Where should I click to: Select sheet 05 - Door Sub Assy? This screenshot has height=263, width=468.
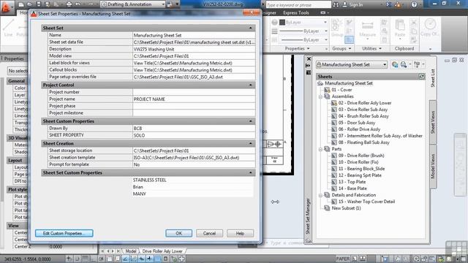click(356, 123)
